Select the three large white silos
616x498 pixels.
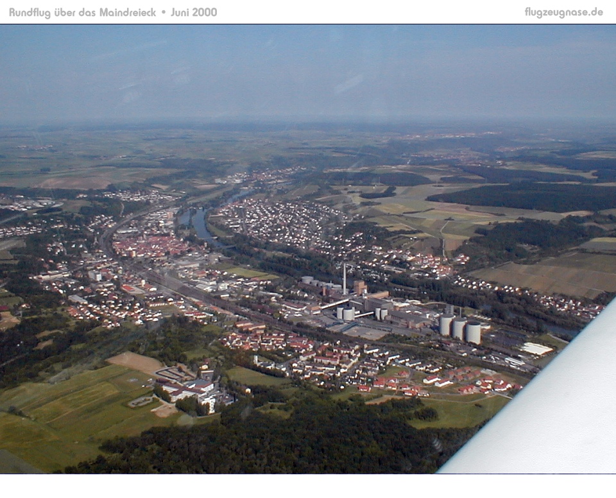(459, 329)
